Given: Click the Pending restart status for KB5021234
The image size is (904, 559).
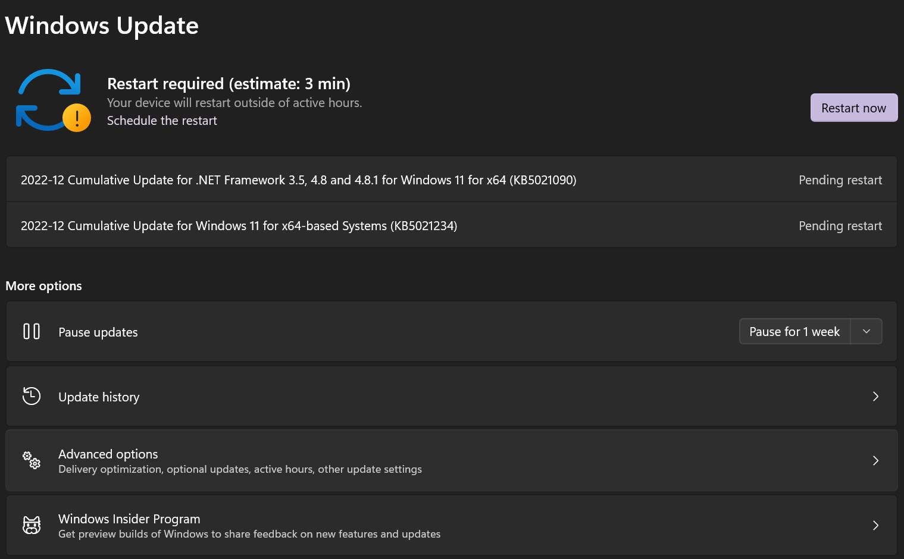Looking at the screenshot, I should [x=840, y=225].
